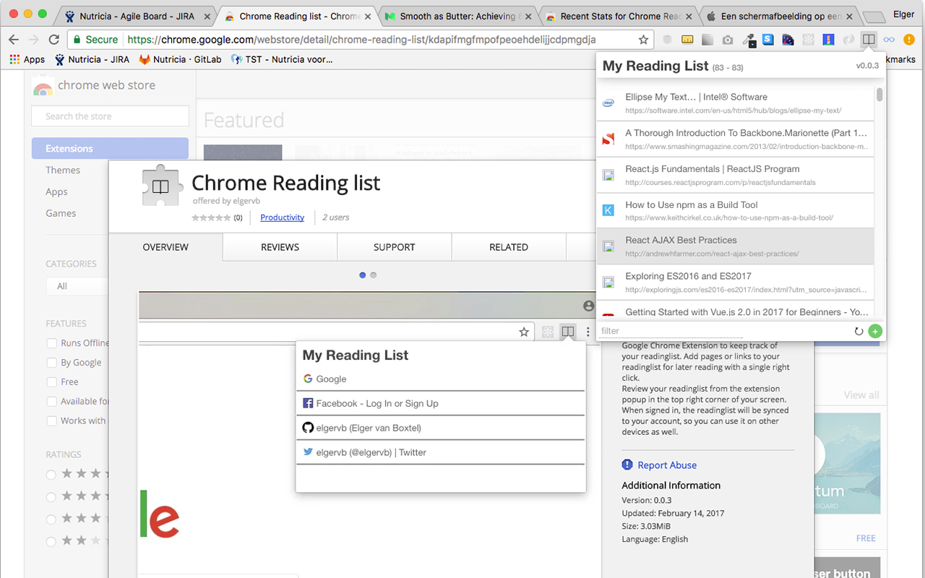
Task: Open the RELATED tab
Action: click(509, 247)
